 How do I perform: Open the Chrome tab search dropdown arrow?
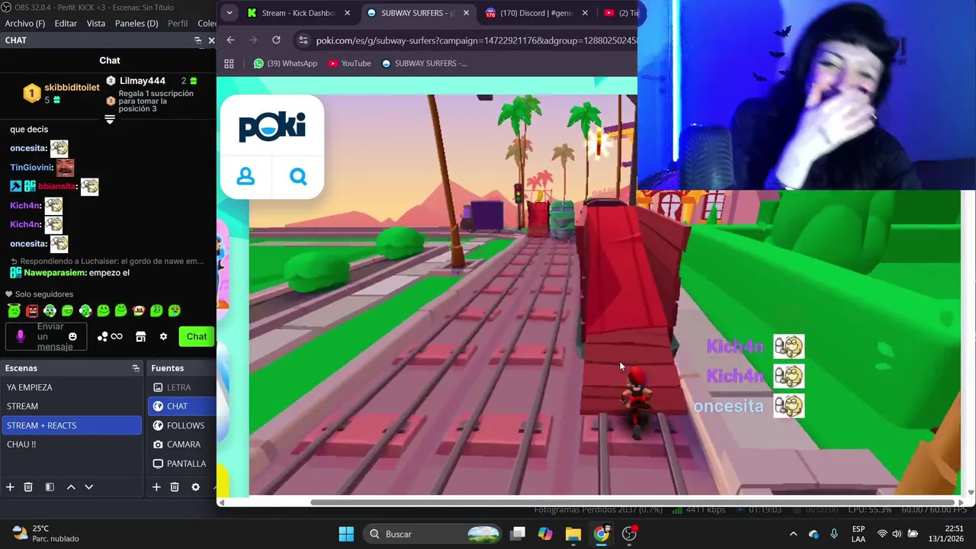coord(230,13)
